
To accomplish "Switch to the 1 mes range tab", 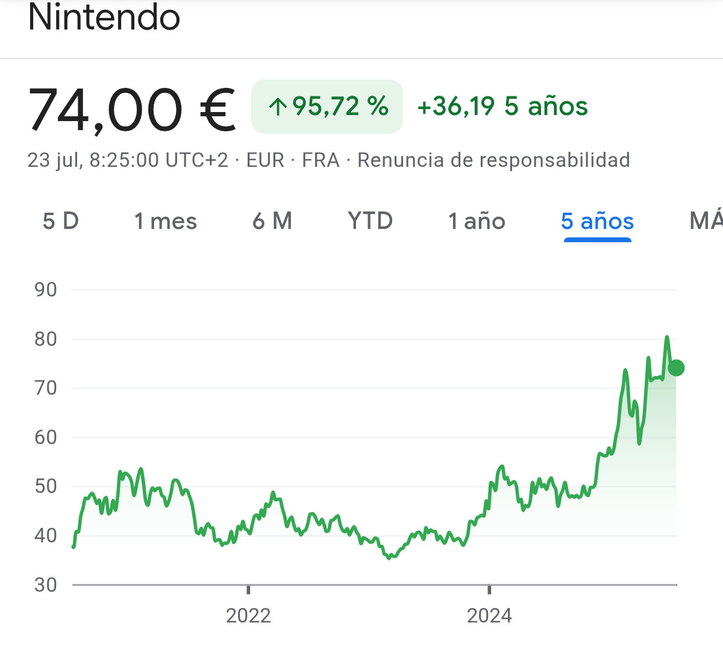I will (166, 221).
